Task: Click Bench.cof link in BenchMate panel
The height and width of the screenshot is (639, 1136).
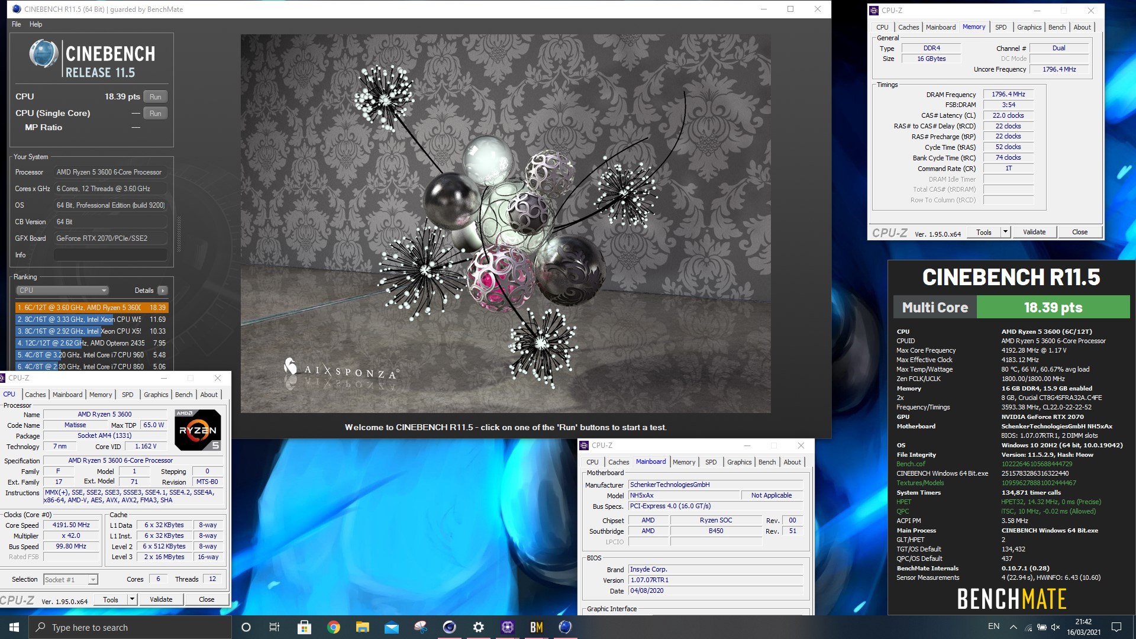Action: pos(911,464)
